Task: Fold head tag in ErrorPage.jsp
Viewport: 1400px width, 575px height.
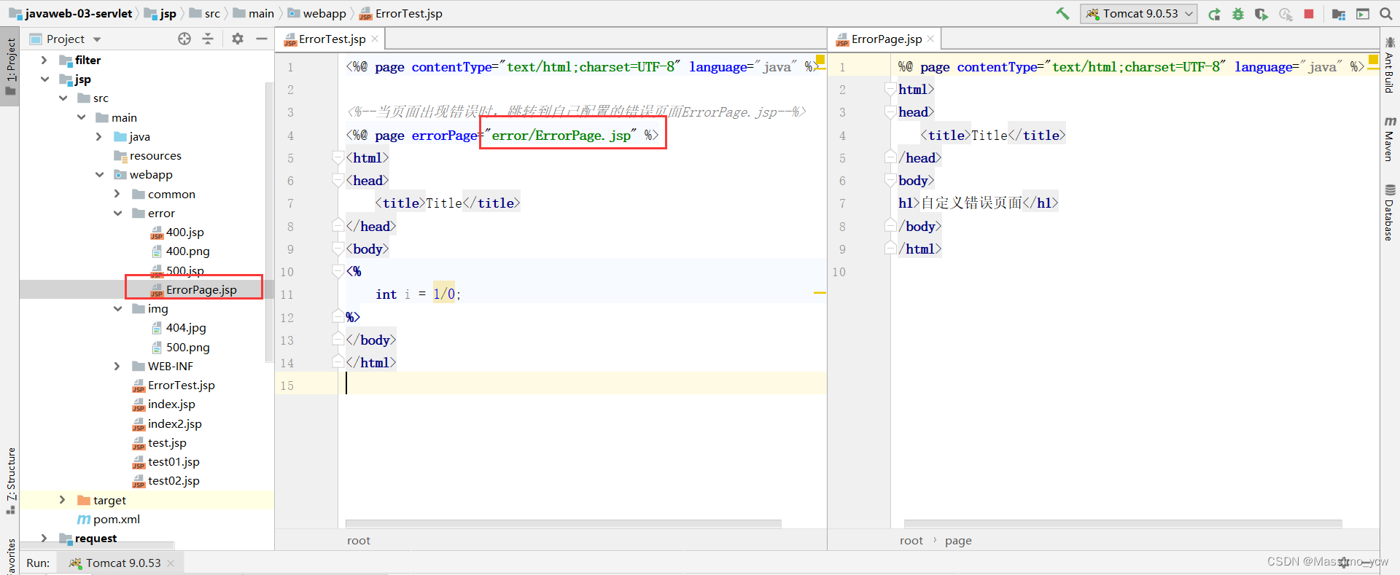Action: click(x=890, y=112)
